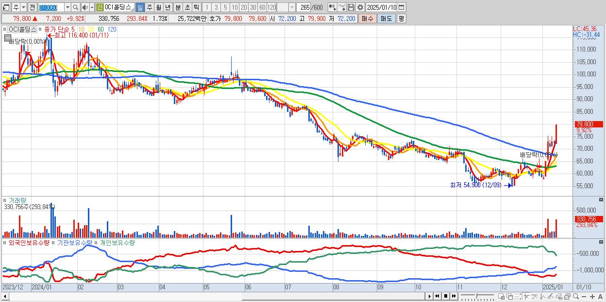Click the 종가 단순 5 moving average label
Image resolution: width=606 pixels, height=302 pixels.
click(x=59, y=29)
